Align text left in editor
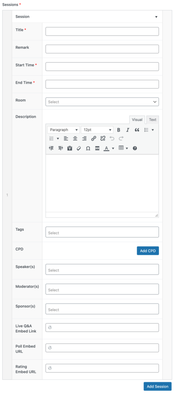175x393 pixels. (x=66, y=138)
